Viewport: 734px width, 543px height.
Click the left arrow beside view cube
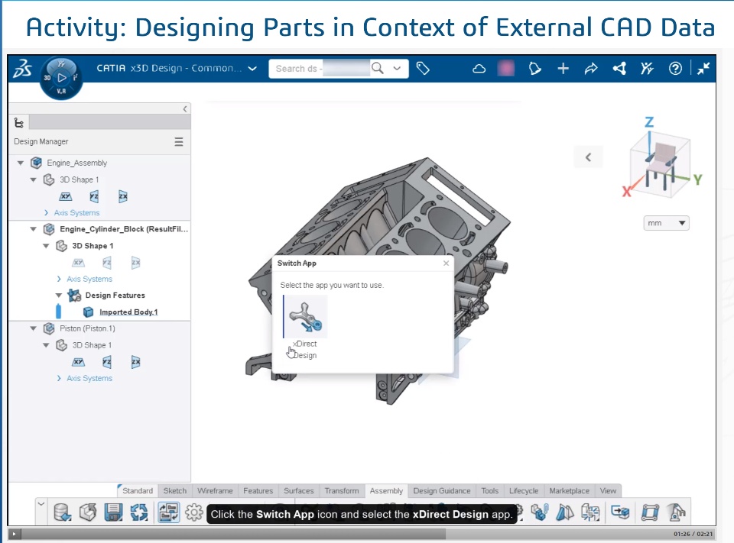[589, 157]
